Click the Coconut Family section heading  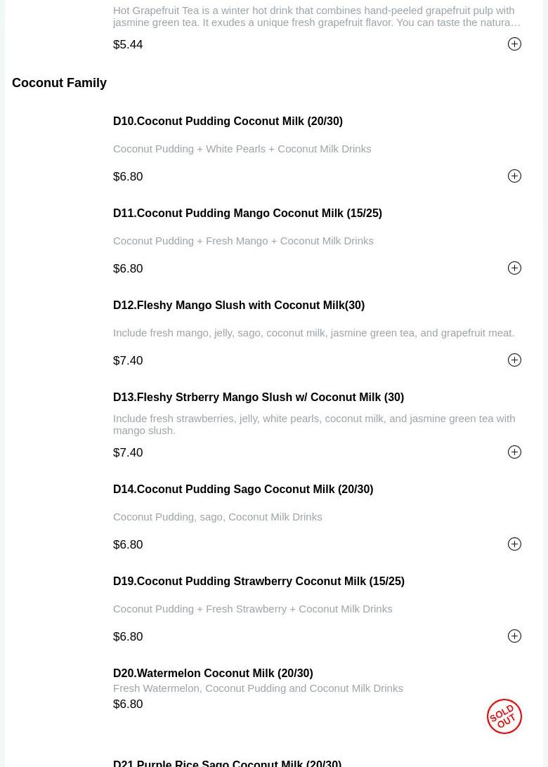(59, 83)
